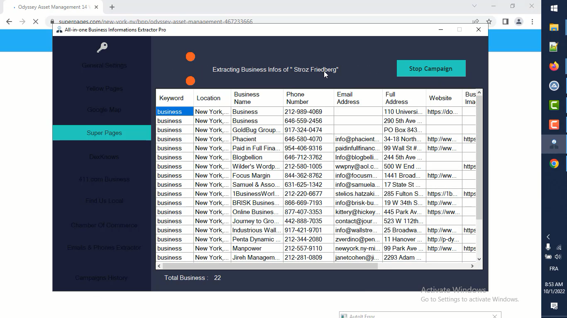Click the Full Address column header

click(404, 98)
